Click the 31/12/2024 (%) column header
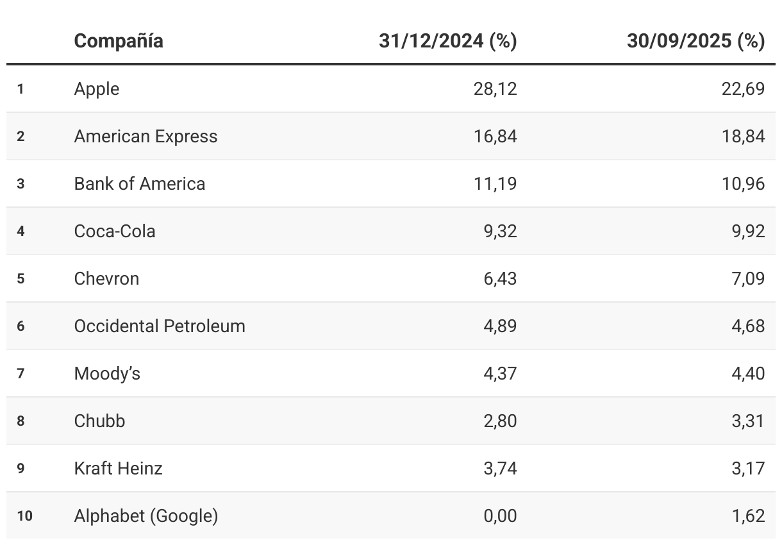782x545 pixels. [447, 41]
